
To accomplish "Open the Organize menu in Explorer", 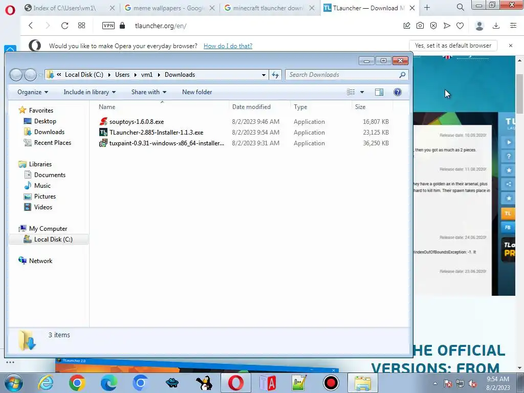I will (33, 92).
